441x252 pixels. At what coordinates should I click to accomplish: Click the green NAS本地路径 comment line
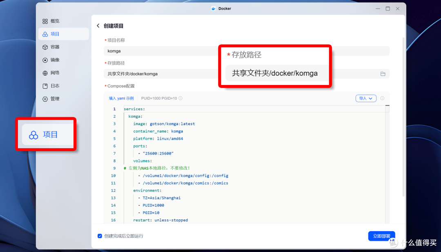157,168
